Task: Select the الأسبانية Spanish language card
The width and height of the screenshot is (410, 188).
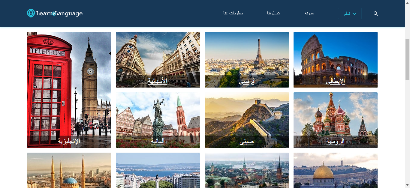Action: [158, 60]
